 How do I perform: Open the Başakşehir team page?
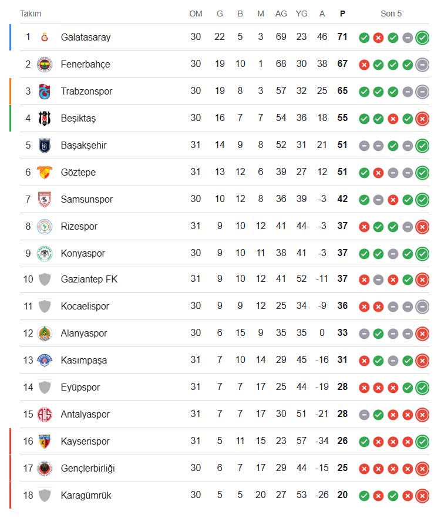[83, 145]
